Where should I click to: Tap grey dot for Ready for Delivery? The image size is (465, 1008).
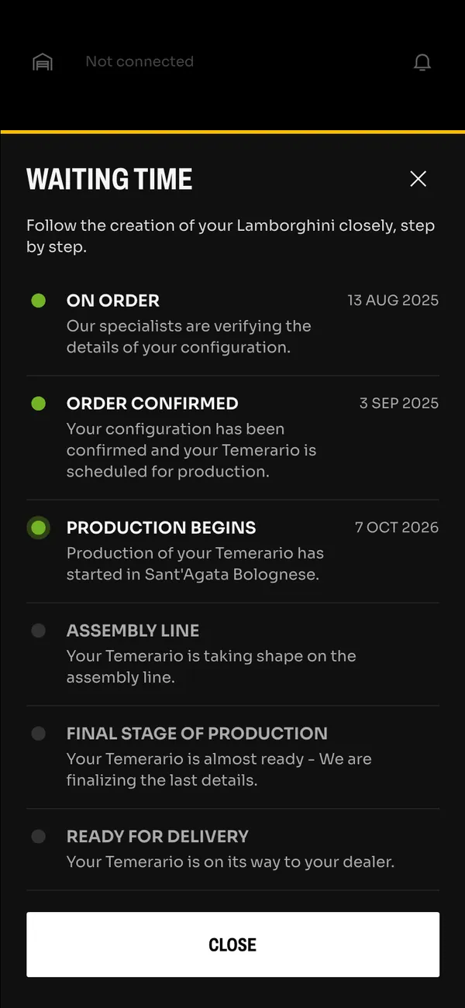coord(38,837)
